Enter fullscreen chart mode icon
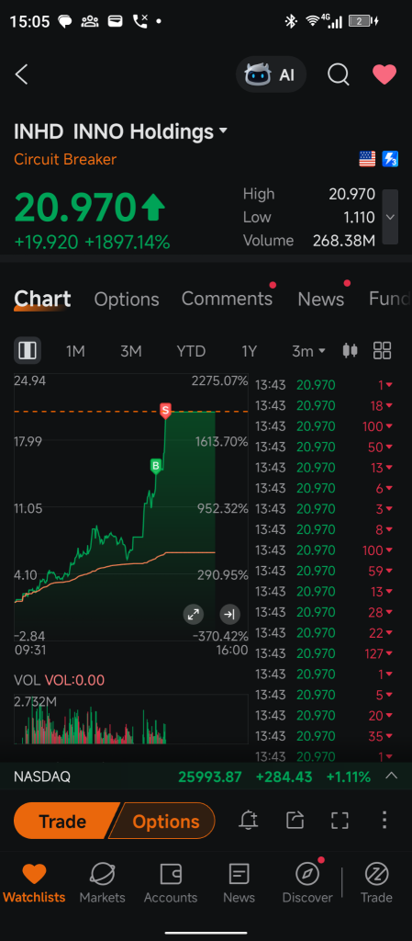The width and height of the screenshot is (412, 941). pos(340,821)
